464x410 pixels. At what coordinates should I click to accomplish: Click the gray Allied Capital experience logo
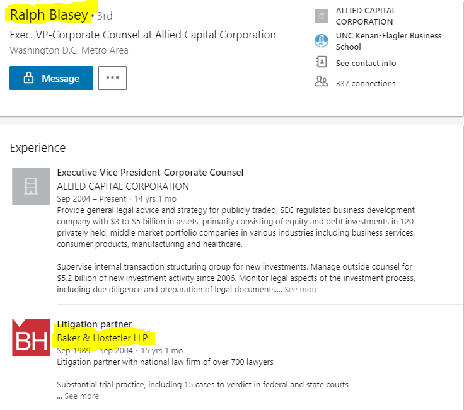pyautogui.click(x=31, y=186)
